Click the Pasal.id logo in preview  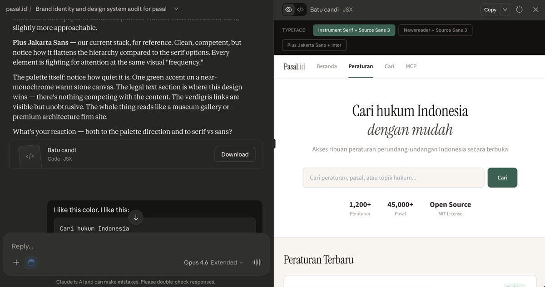pos(294,66)
